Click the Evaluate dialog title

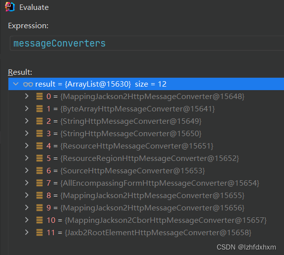tap(34, 7)
